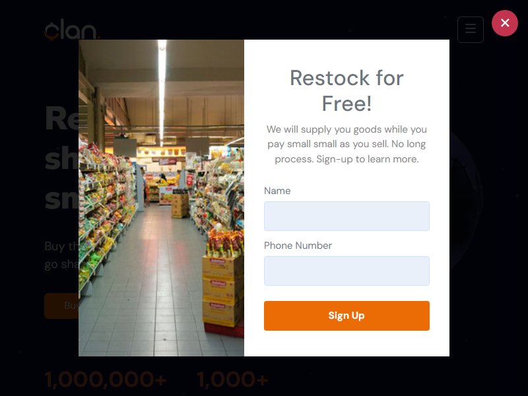The height and width of the screenshot is (396, 528).
Task: Click the Phone Number field label
Action: pos(298,246)
